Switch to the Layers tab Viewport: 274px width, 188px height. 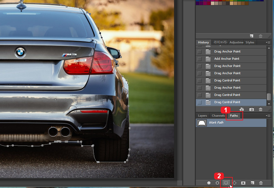[x=202, y=115]
